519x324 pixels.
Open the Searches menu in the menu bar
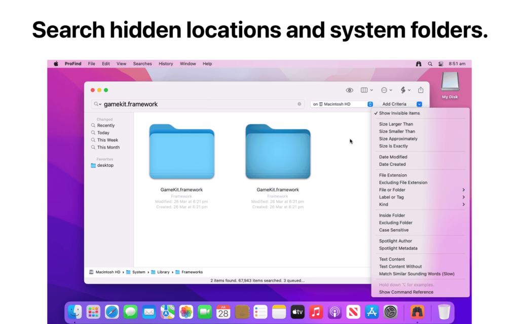[142, 63]
